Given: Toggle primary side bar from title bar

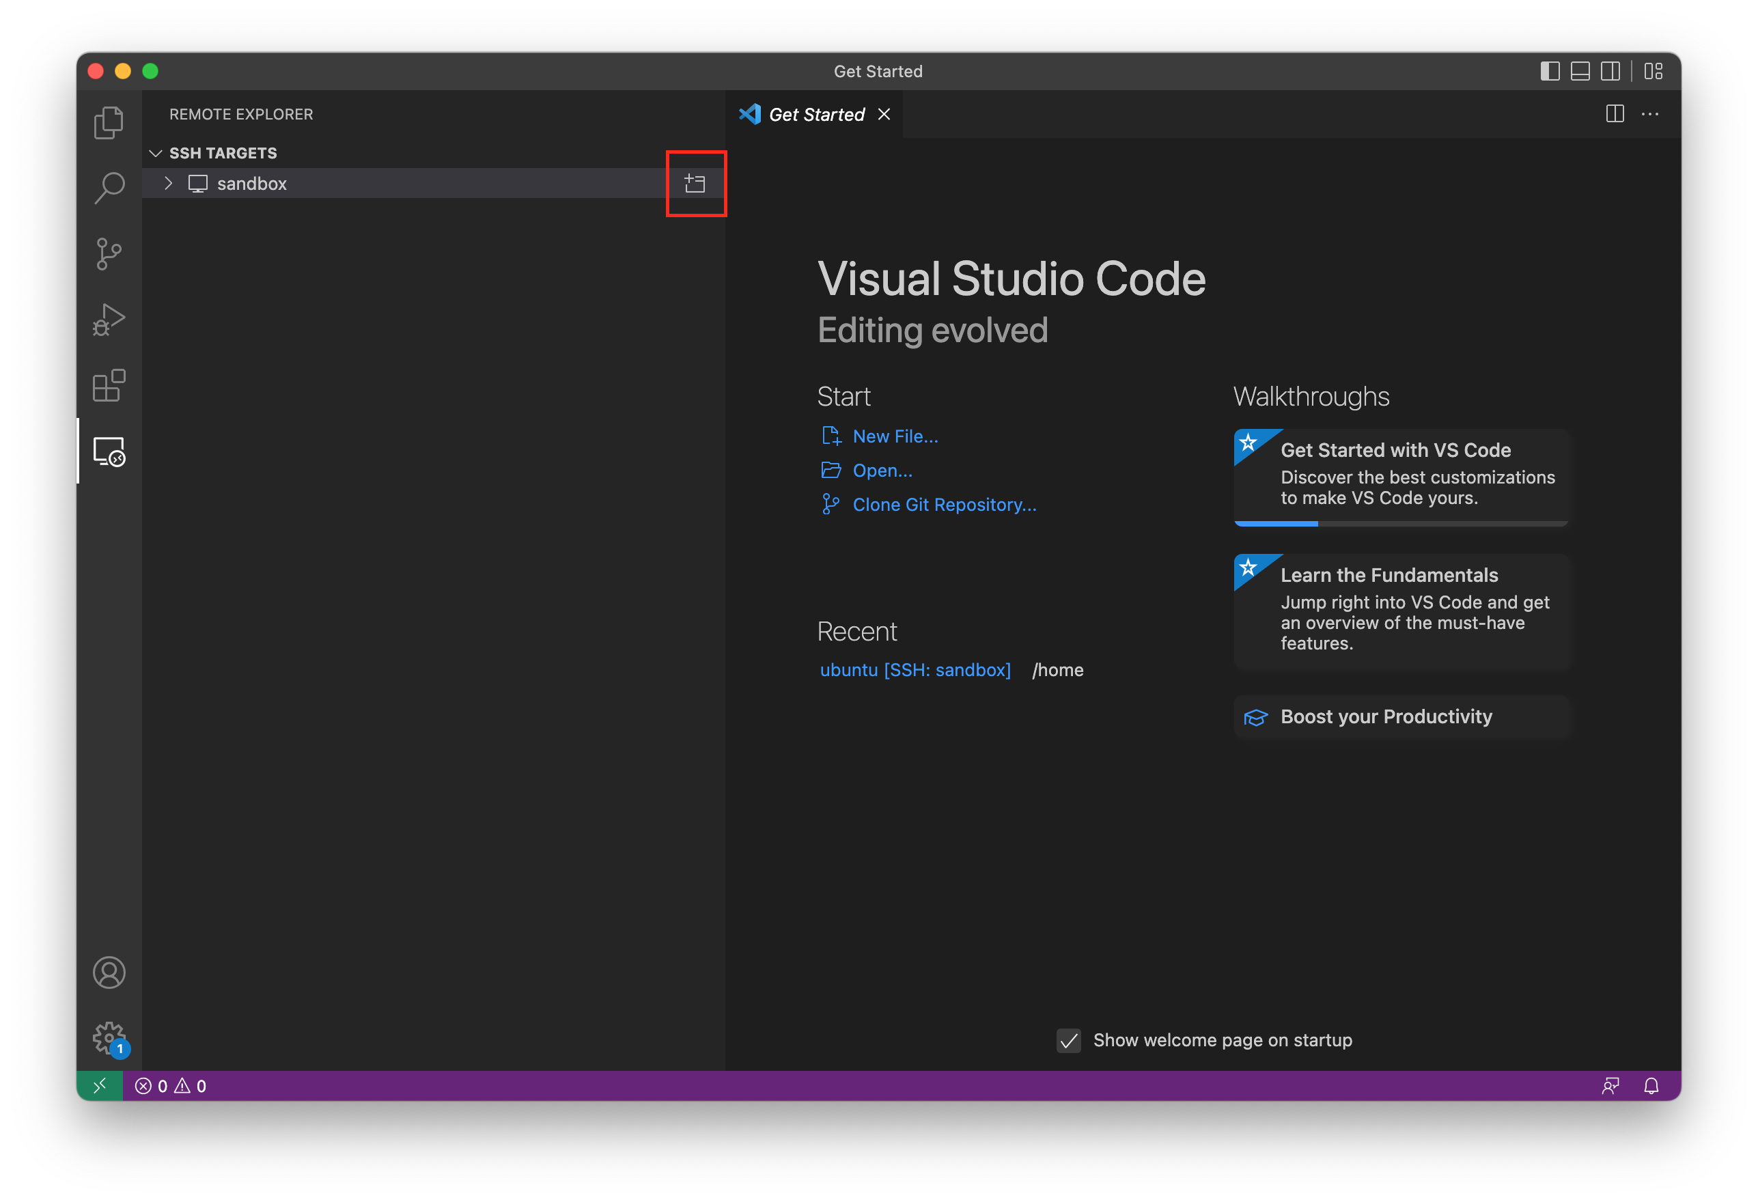Looking at the screenshot, I should (1549, 71).
